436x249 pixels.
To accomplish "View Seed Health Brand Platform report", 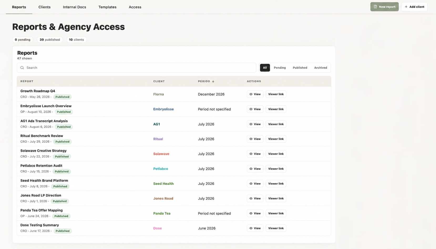I will tap(255, 184).
